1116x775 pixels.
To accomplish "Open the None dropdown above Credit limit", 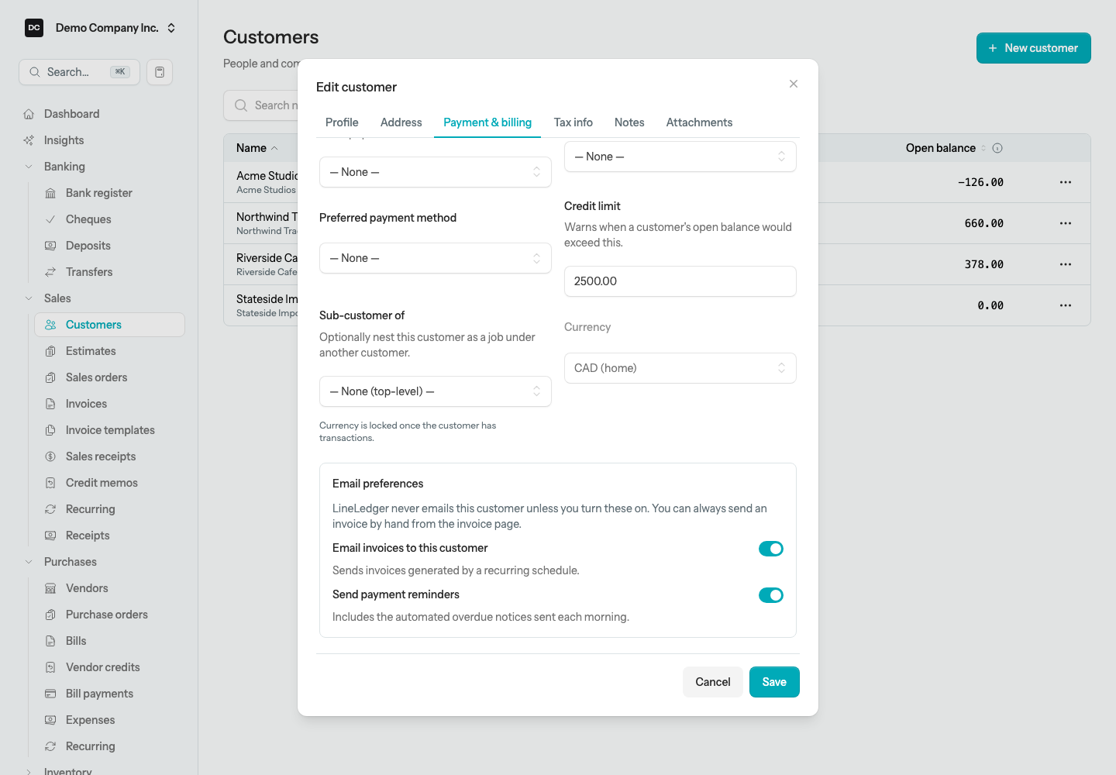I will (x=680, y=157).
